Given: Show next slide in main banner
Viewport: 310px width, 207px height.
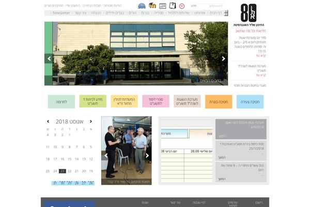Looking at the screenshot, I should [223, 58].
